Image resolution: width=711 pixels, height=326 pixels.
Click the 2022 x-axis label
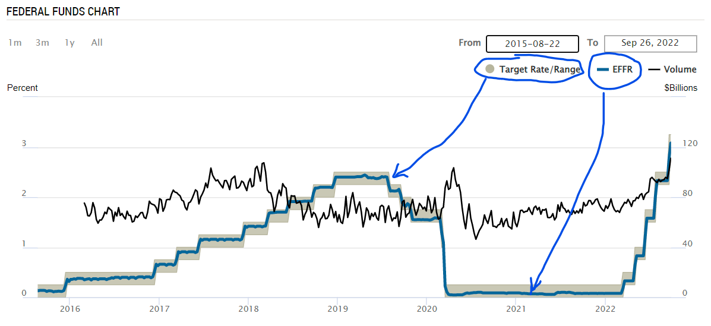click(605, 309)
